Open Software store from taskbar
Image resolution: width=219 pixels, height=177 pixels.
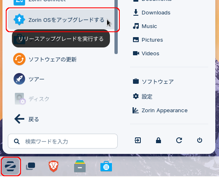(x=106, y=166)
